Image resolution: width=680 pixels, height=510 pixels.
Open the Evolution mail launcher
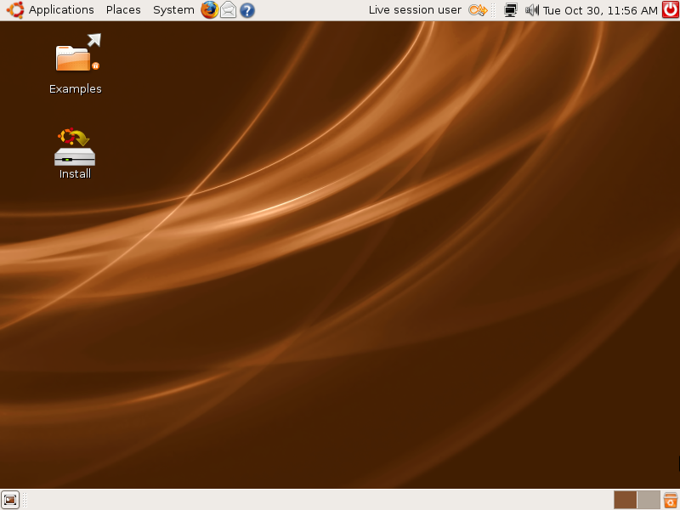tap(228, 10)
